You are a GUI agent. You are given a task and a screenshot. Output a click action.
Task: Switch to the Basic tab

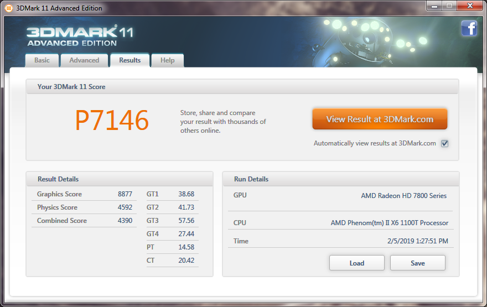click(42, 60)
